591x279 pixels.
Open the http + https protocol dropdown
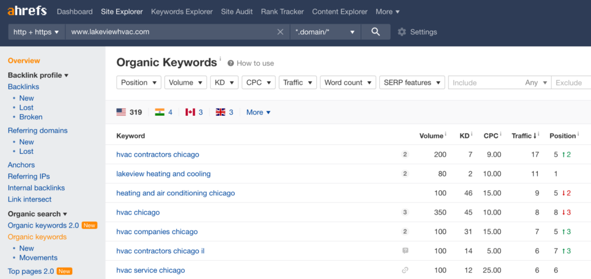click(x=36, y=32)
